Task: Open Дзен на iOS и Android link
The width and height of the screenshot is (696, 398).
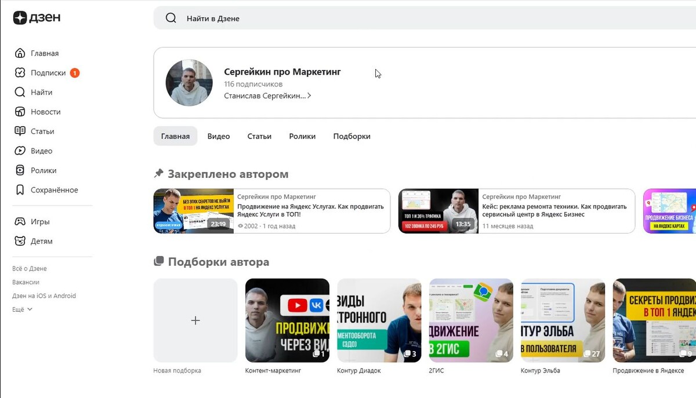Action: point(44,295)
